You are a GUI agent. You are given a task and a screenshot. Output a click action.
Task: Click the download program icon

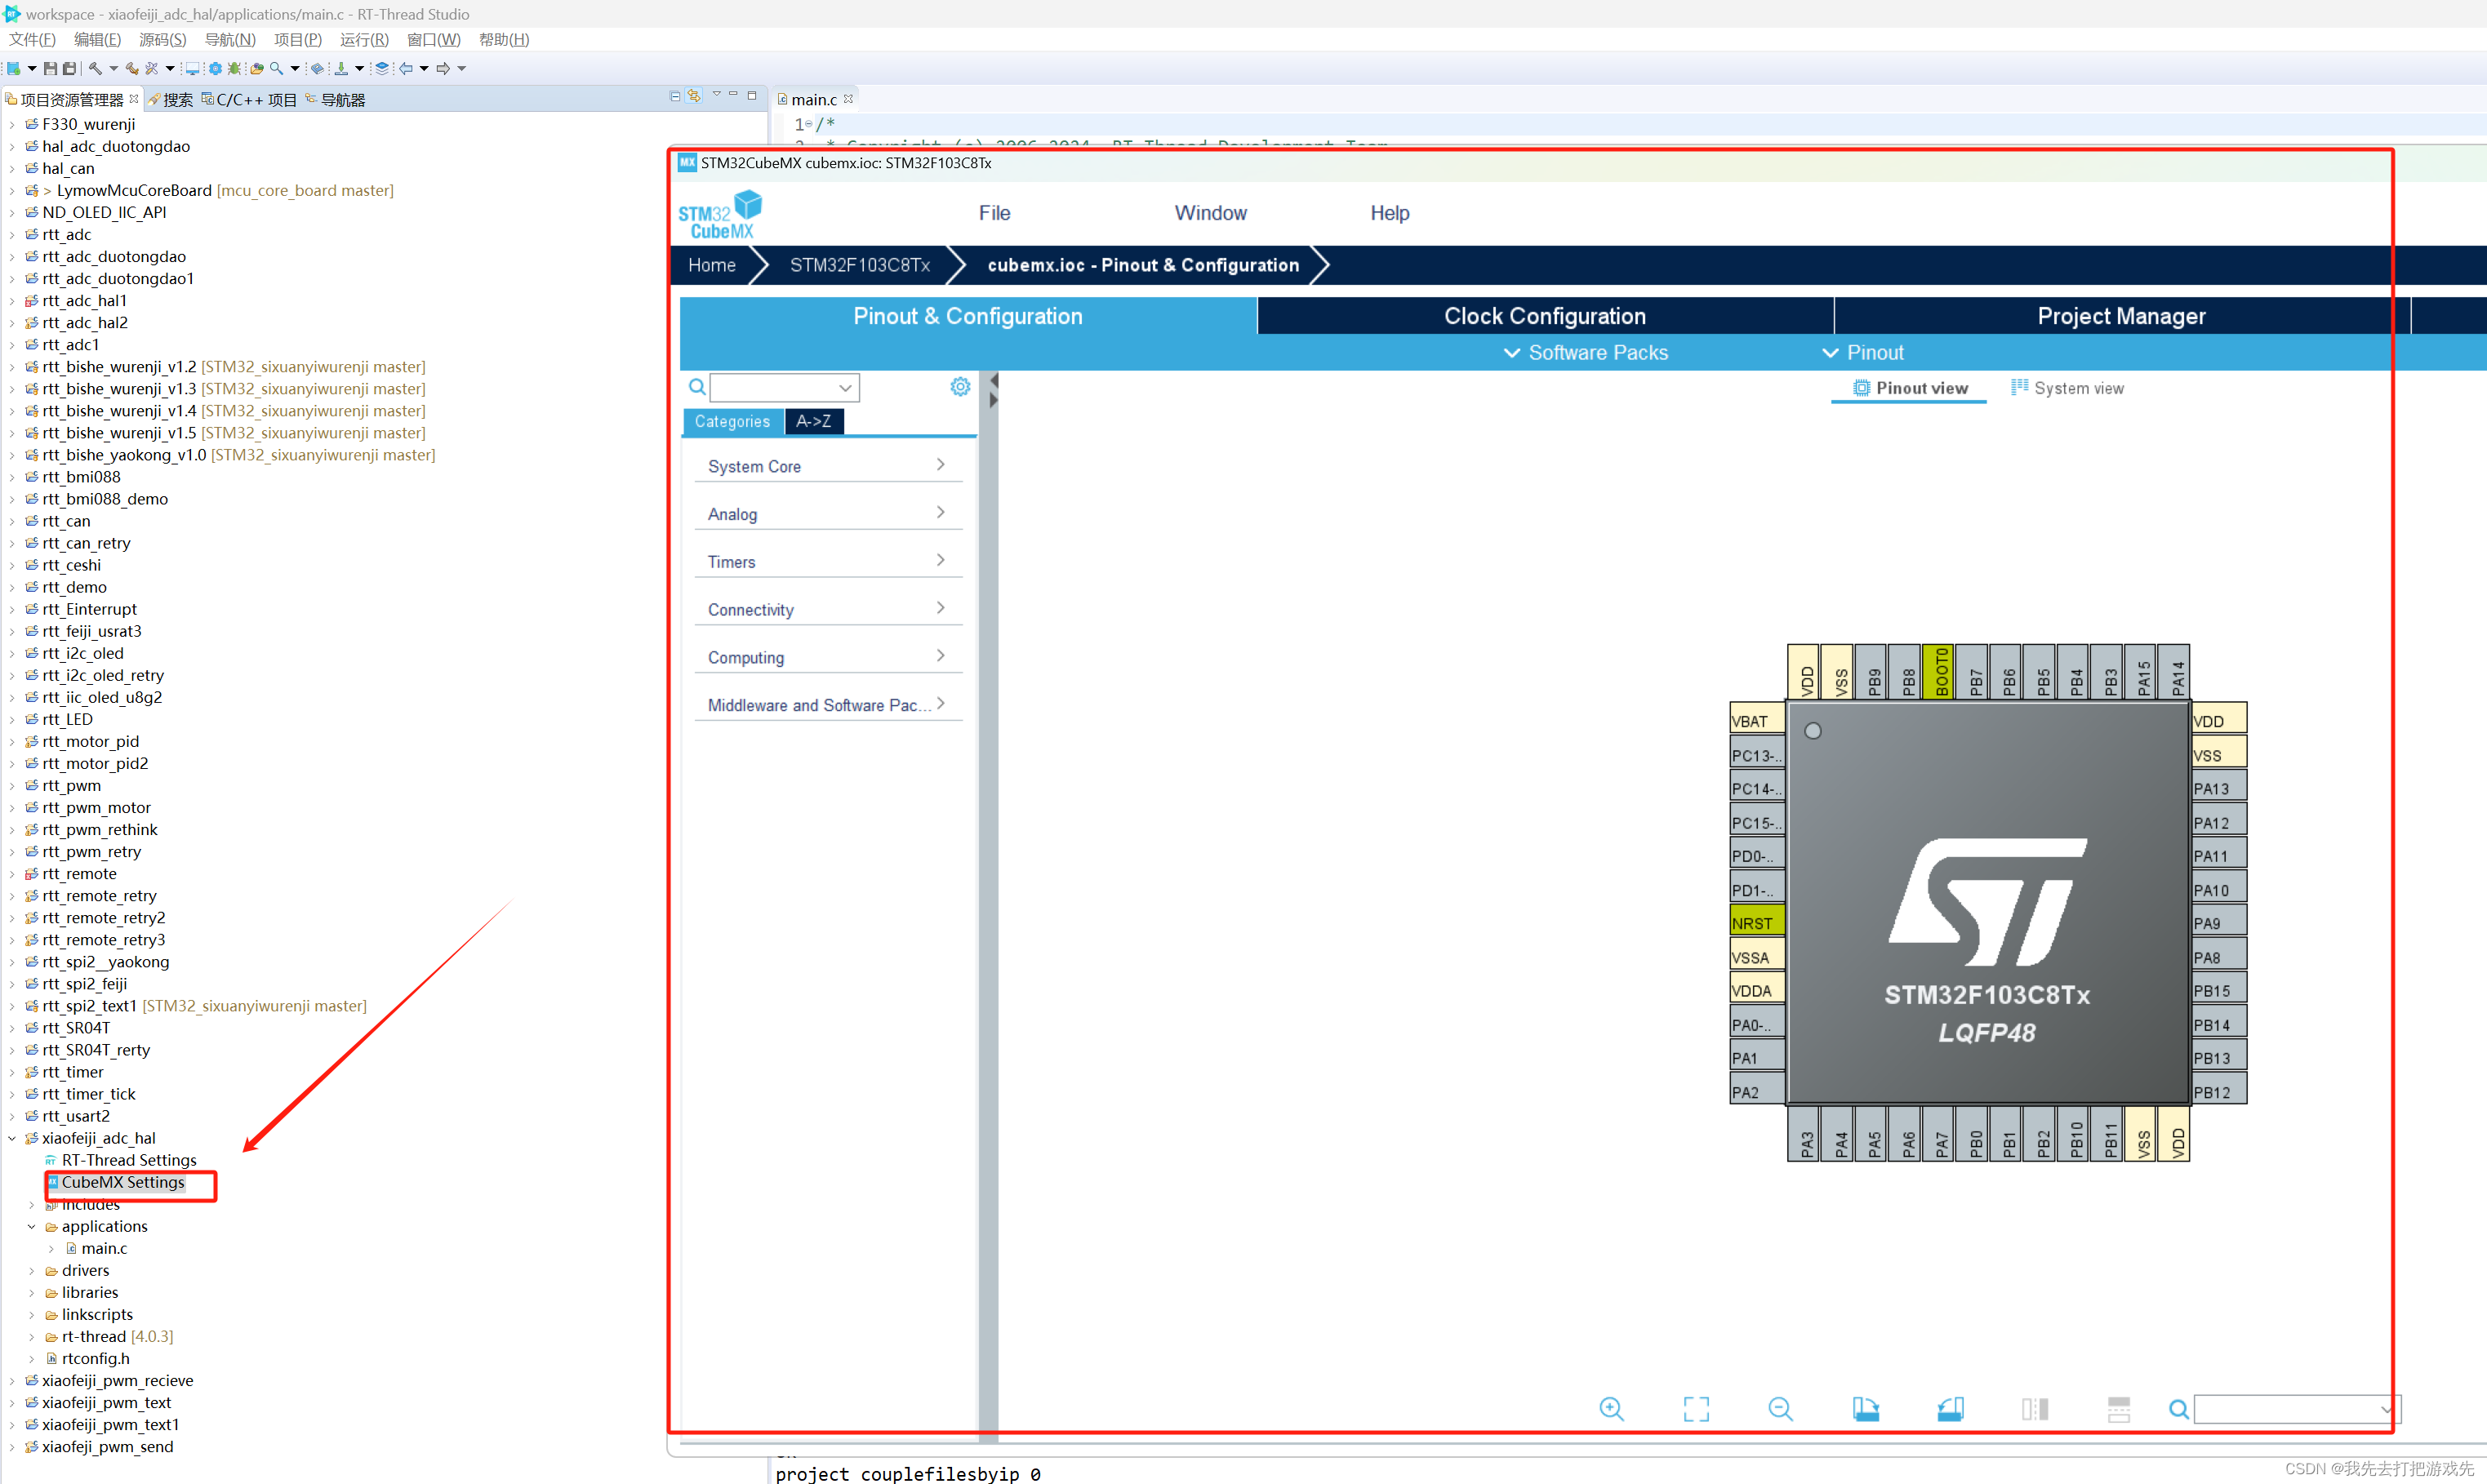(x=341, y=68)
